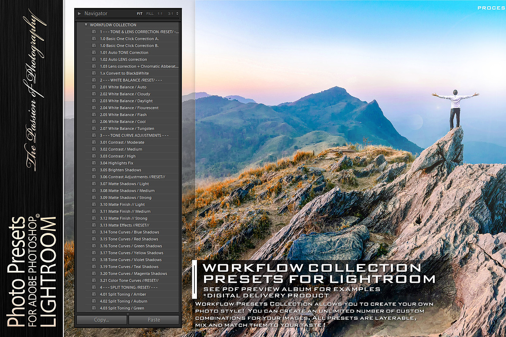
Task: Click the Paste button
Action: click(154, 320)
